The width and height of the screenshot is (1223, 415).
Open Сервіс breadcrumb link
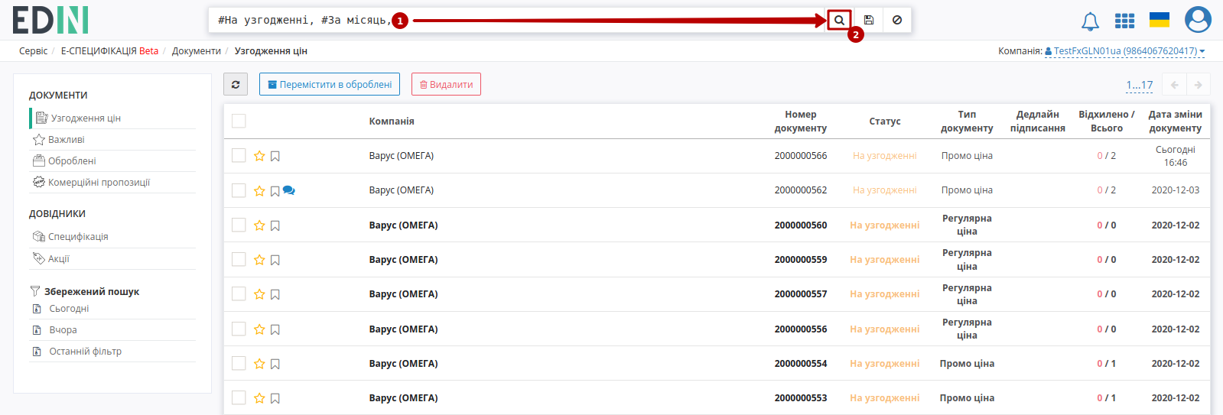point(33,51)
